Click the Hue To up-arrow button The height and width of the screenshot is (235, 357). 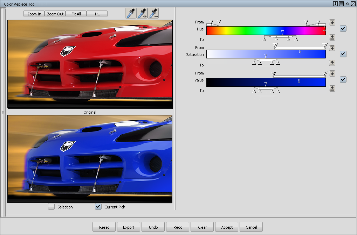point(332,37)
